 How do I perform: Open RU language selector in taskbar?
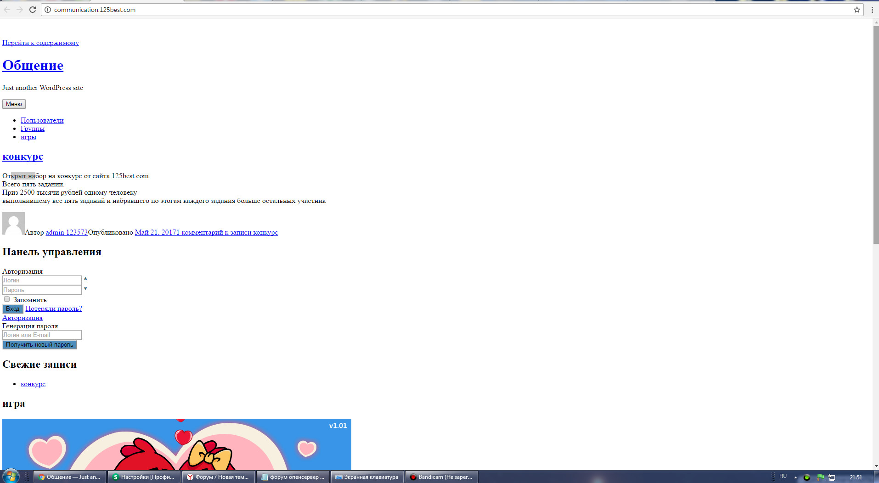783,477
